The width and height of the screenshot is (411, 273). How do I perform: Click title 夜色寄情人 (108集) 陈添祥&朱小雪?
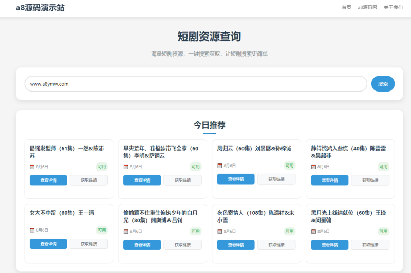pos(255,216)
